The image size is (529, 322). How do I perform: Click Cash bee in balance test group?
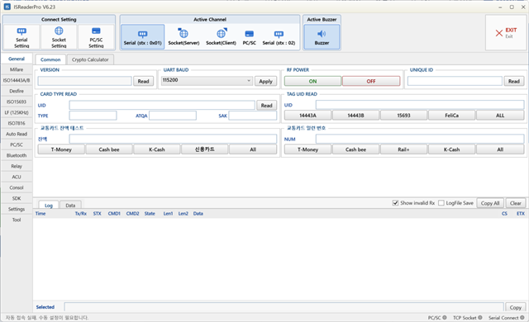(x=109, y=149)
